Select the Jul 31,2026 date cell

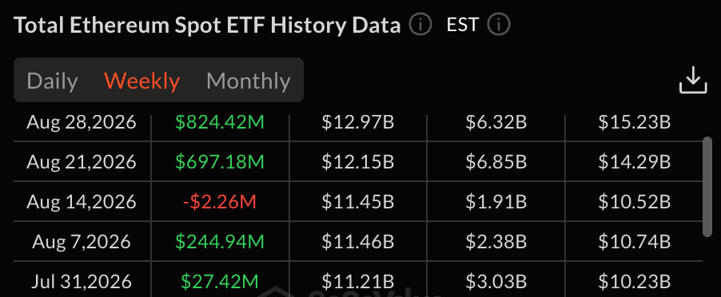[82, 281]
